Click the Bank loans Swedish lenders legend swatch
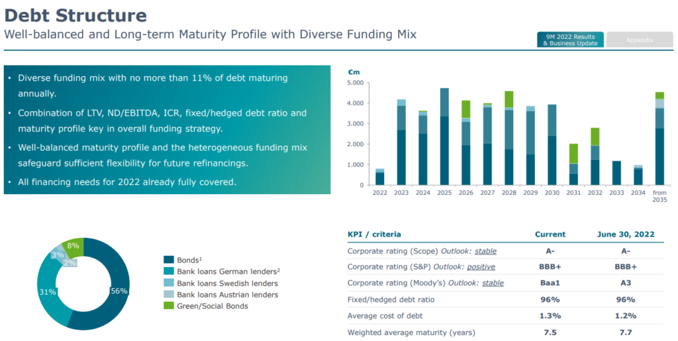The image size is (678, 341). tap(169, 283)
